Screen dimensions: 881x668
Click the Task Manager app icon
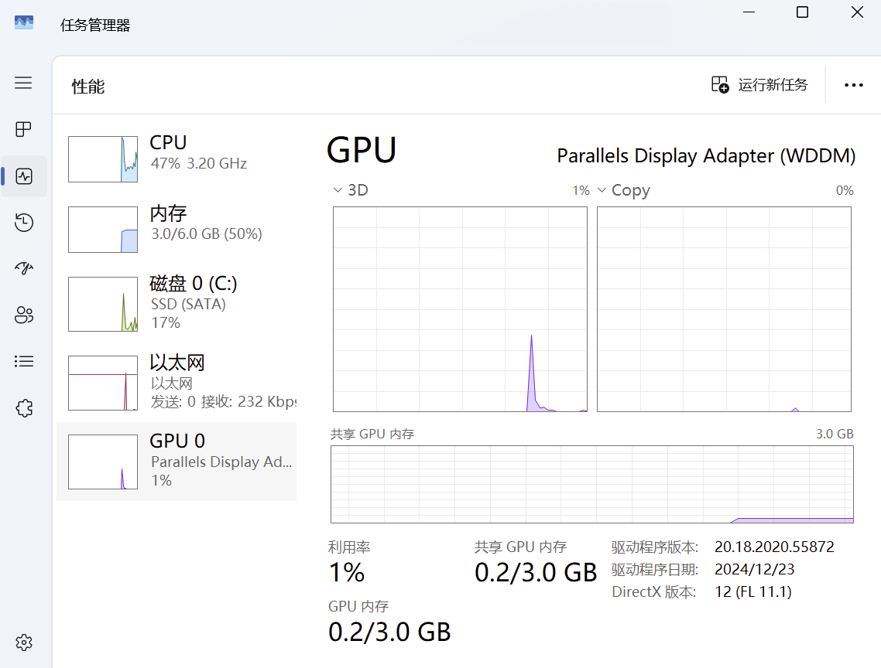[23, 22]
